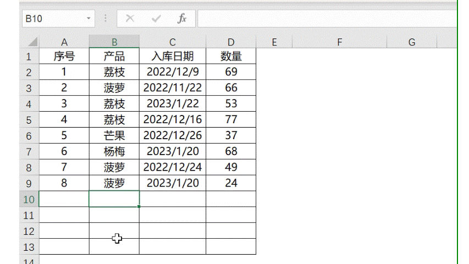Select quantity cell 69

pos(231,72)
